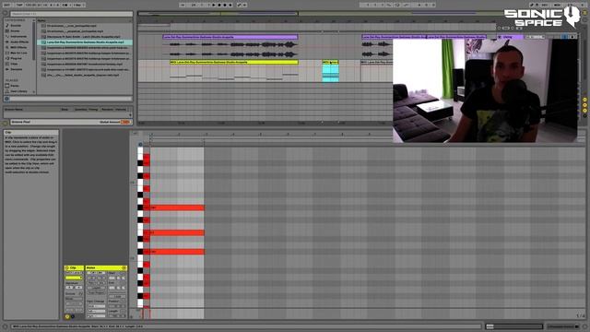Select Instruments category in browser
This screenshot has width=590, height=332.
pos(18,37)
